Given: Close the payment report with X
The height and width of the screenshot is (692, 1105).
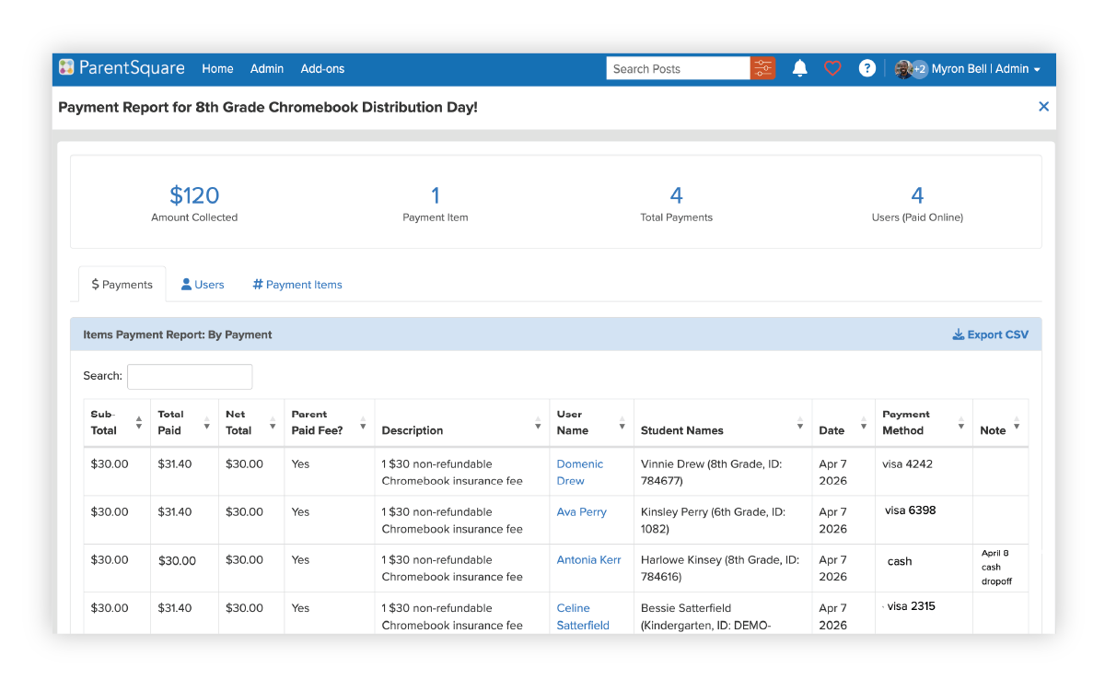Looking at the screenshot, I should (1043, 107).
